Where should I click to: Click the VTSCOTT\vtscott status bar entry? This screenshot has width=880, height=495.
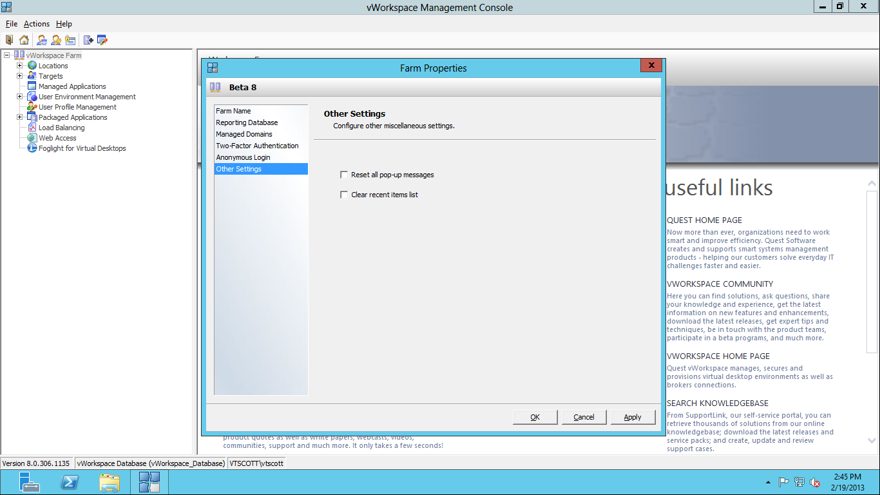click(256, 463)
